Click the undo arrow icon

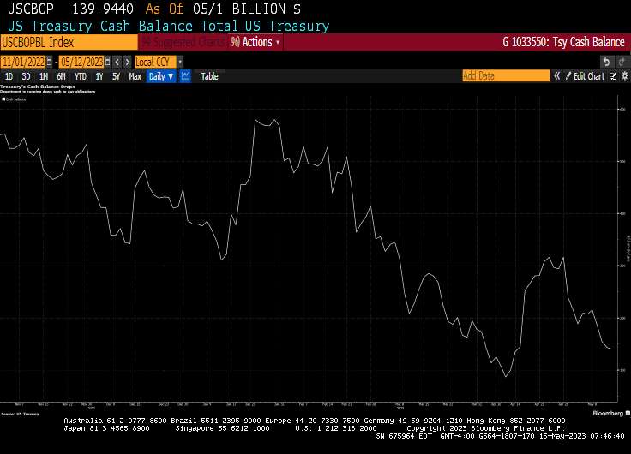[607, 62]
